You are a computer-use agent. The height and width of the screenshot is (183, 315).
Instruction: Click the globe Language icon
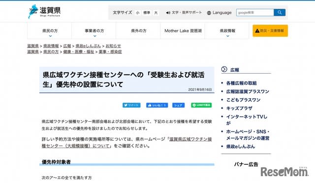coord(209,13)
